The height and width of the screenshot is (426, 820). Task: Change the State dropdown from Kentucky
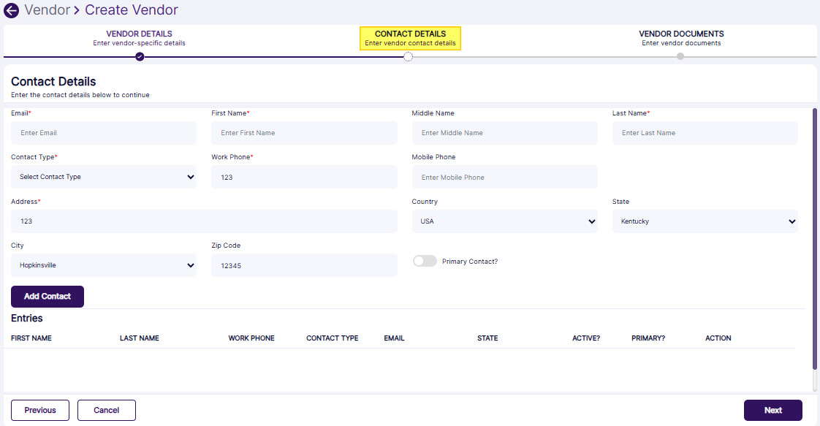[705, 221]
